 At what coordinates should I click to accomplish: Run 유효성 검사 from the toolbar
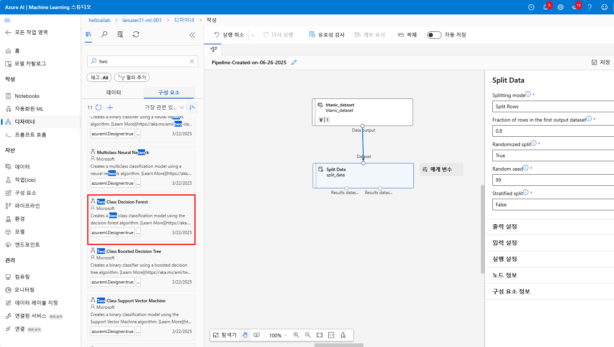(x=327, y=34)
